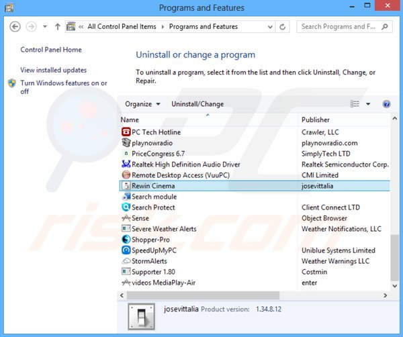Select the SpeedUpMyPC icon
The width and height of the screenshot is (403, 337).
click(x=126, y=250)
